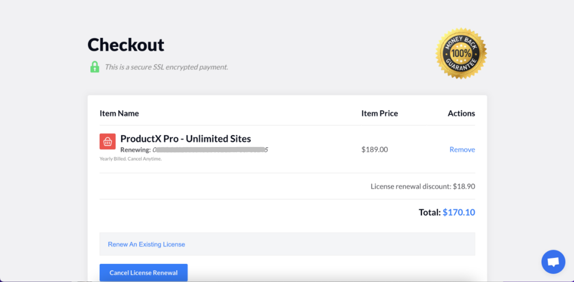Image resolution: width=574 pixels, height=282 pixels.
Task: Click the Actions column header
Action: tap(461, 113)
